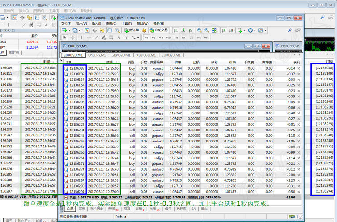Click the 获利 profit column header
The height and width of the screenshot is (222, 337).
click(296, 62)
